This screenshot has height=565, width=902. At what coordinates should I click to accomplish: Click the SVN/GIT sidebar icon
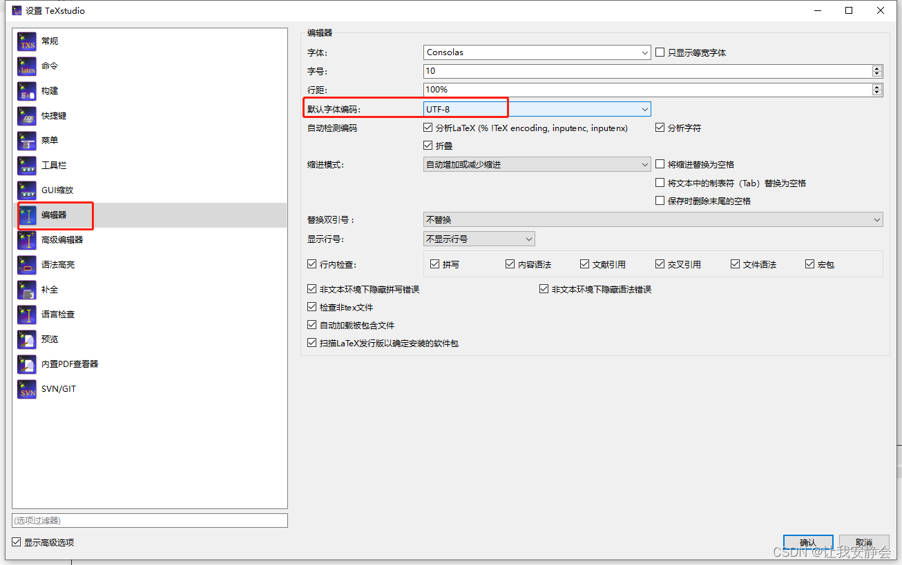[27, 389]
